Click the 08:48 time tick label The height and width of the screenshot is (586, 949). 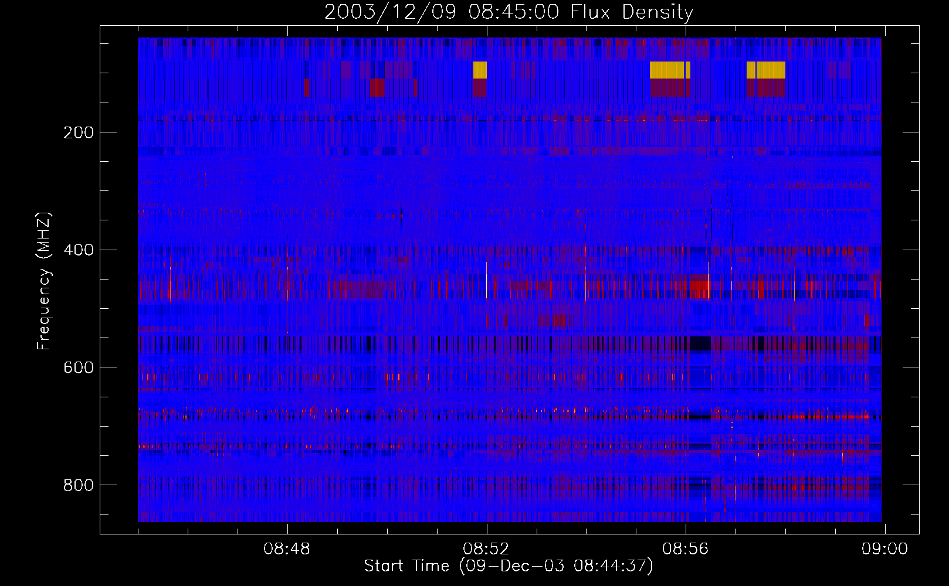point(287,549)
